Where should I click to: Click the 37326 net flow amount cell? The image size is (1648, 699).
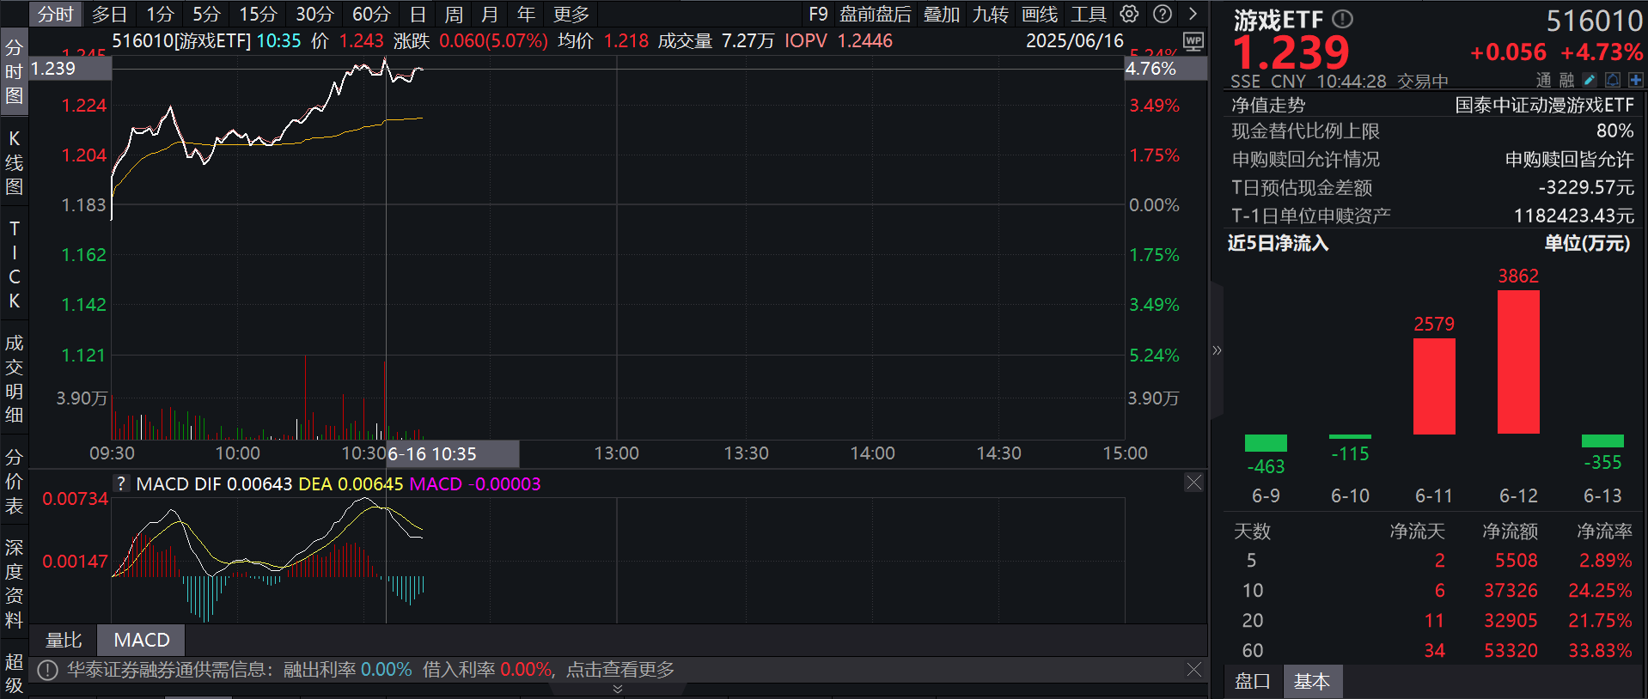[1511, 591]
